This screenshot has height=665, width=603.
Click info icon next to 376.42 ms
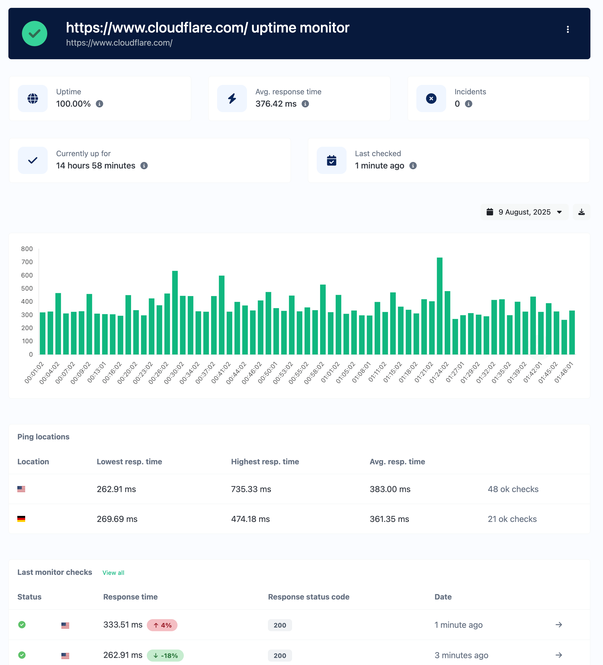pos(305,104)
